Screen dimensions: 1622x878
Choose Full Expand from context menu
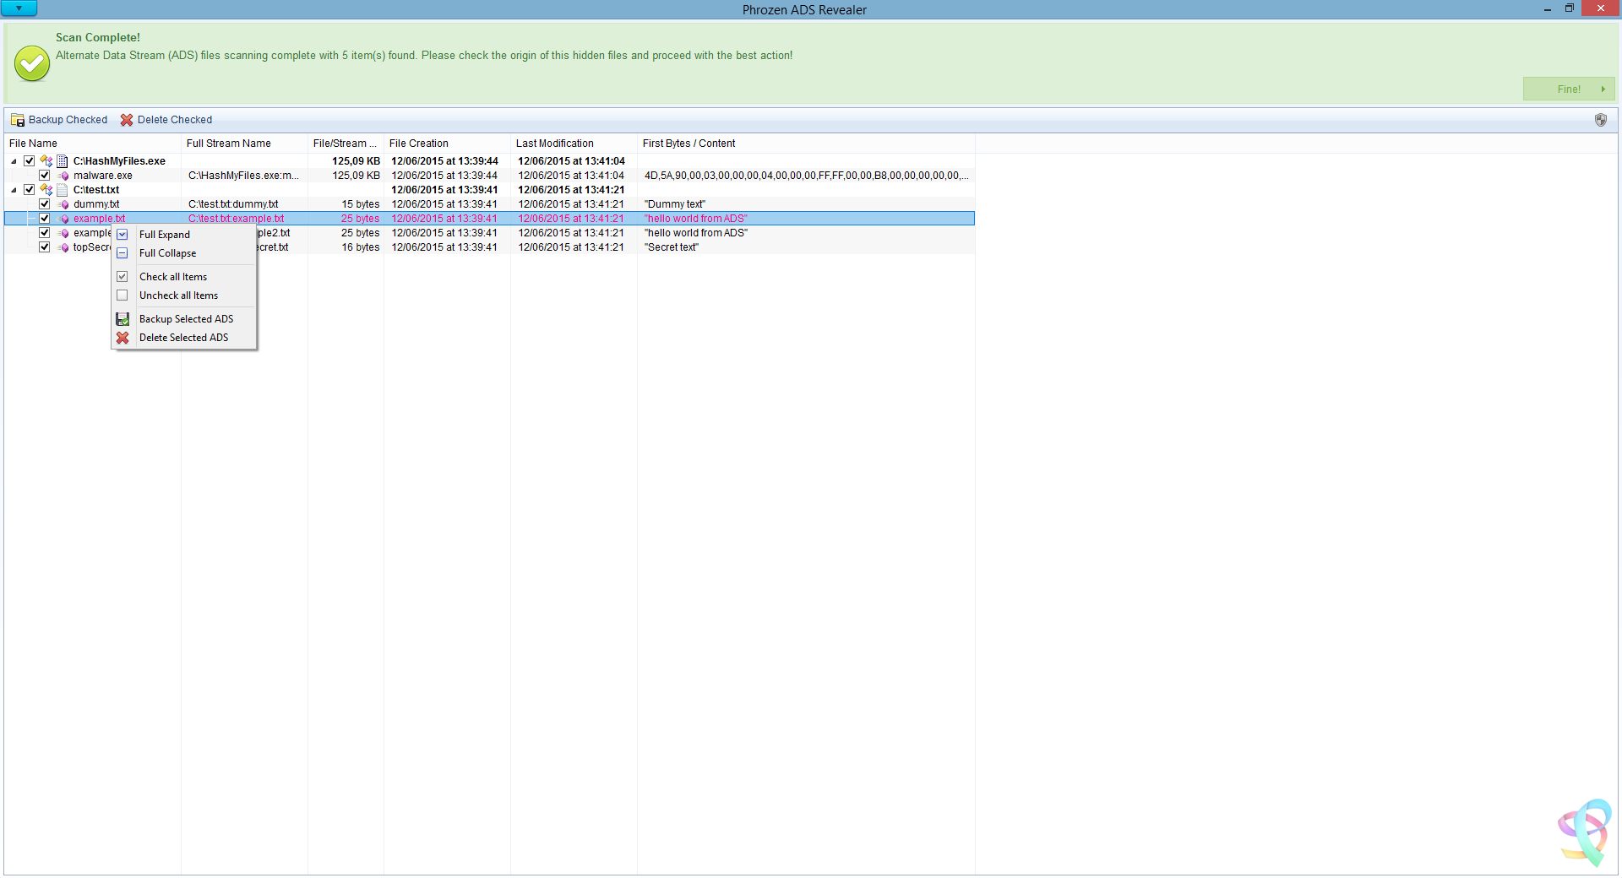point(184,235)
